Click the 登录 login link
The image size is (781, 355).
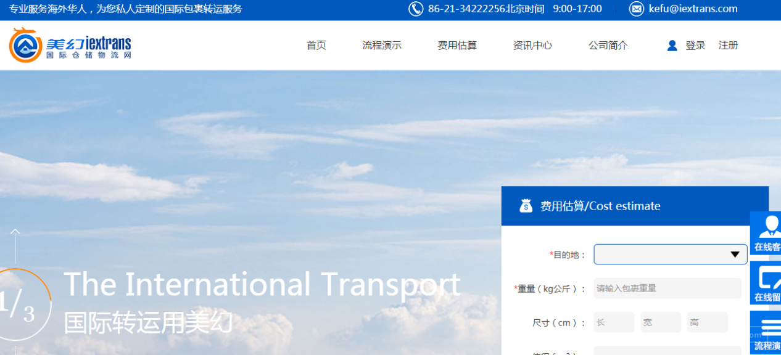click(x=694, y=45)
